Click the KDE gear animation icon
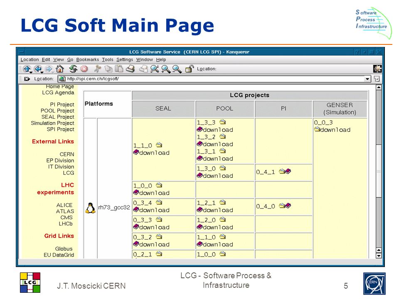 click(377, 69)
